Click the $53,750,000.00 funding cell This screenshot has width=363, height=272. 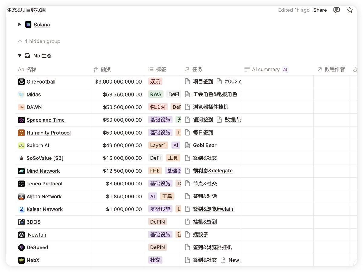pos(117,94)
